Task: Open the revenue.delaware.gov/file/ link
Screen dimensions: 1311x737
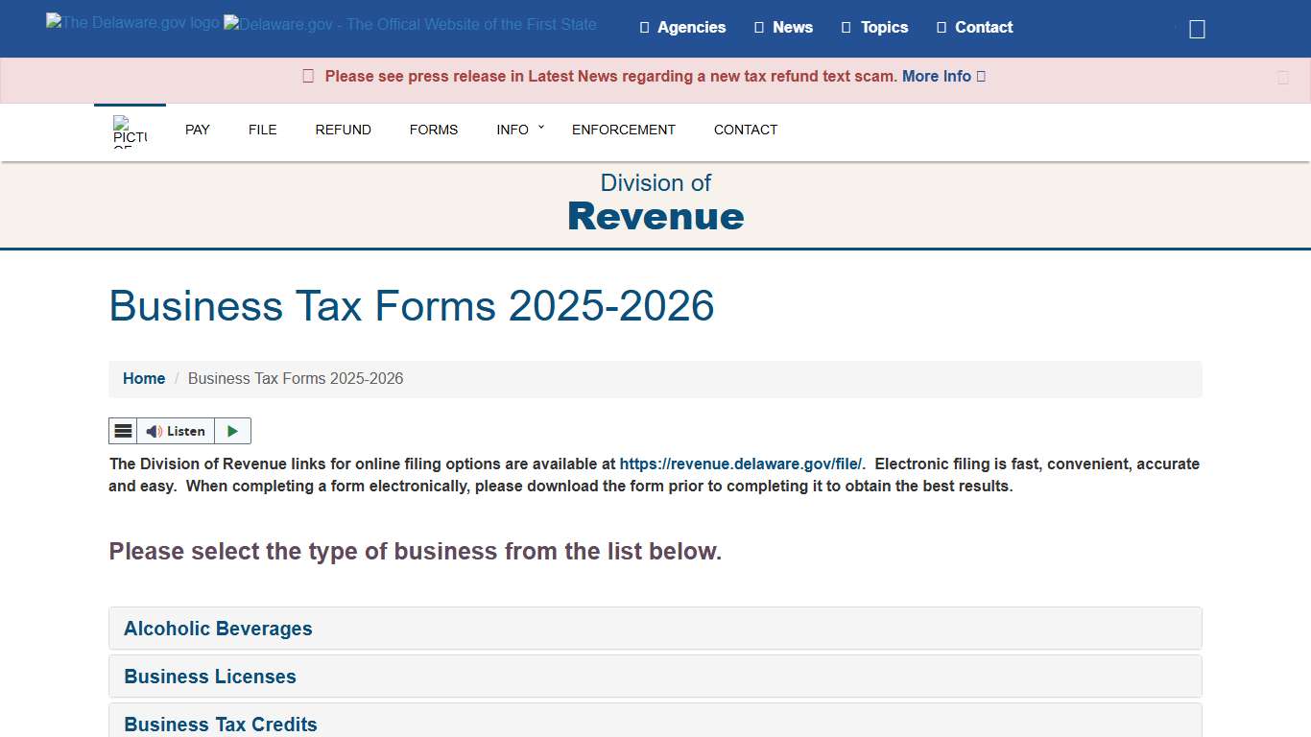Action: (741, 464)
